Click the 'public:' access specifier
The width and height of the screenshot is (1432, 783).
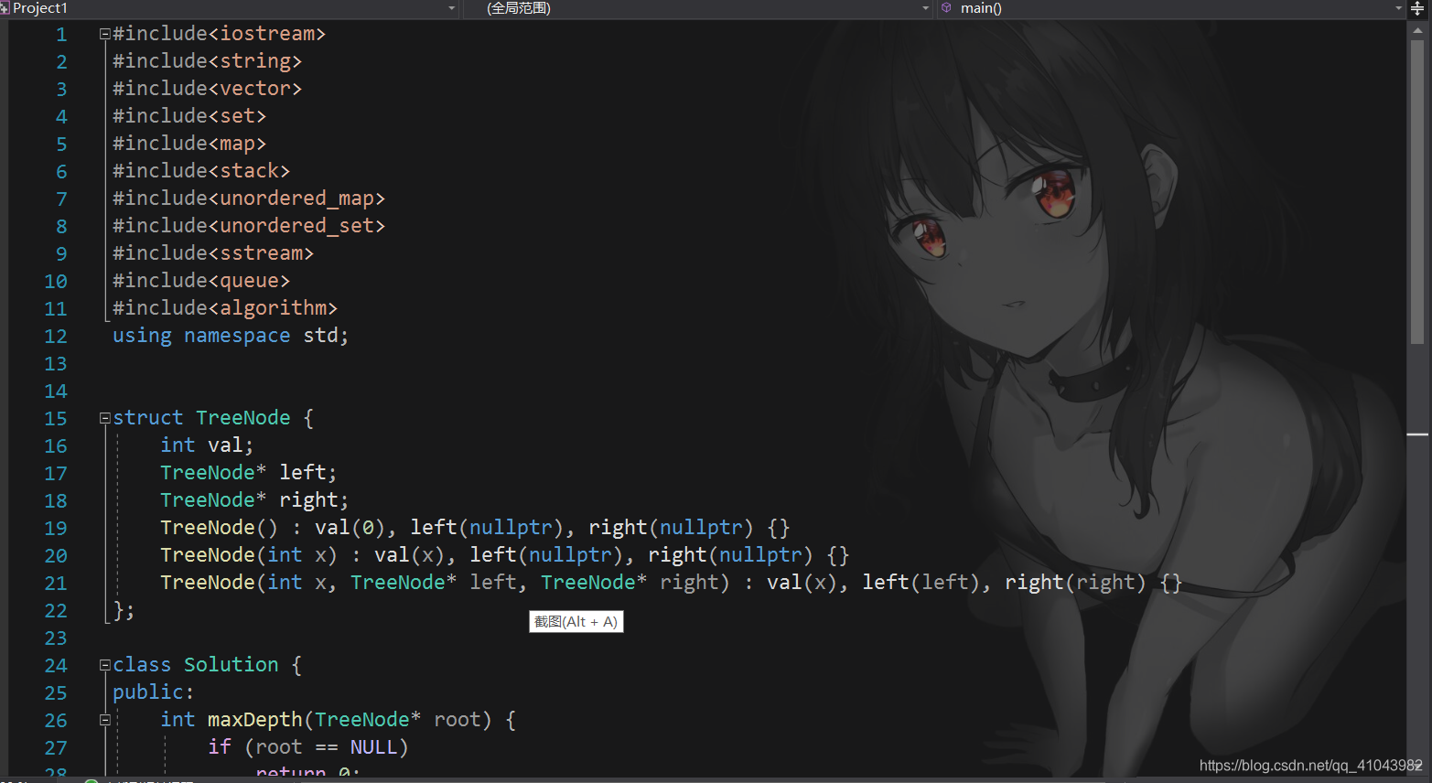click(154, 692)
